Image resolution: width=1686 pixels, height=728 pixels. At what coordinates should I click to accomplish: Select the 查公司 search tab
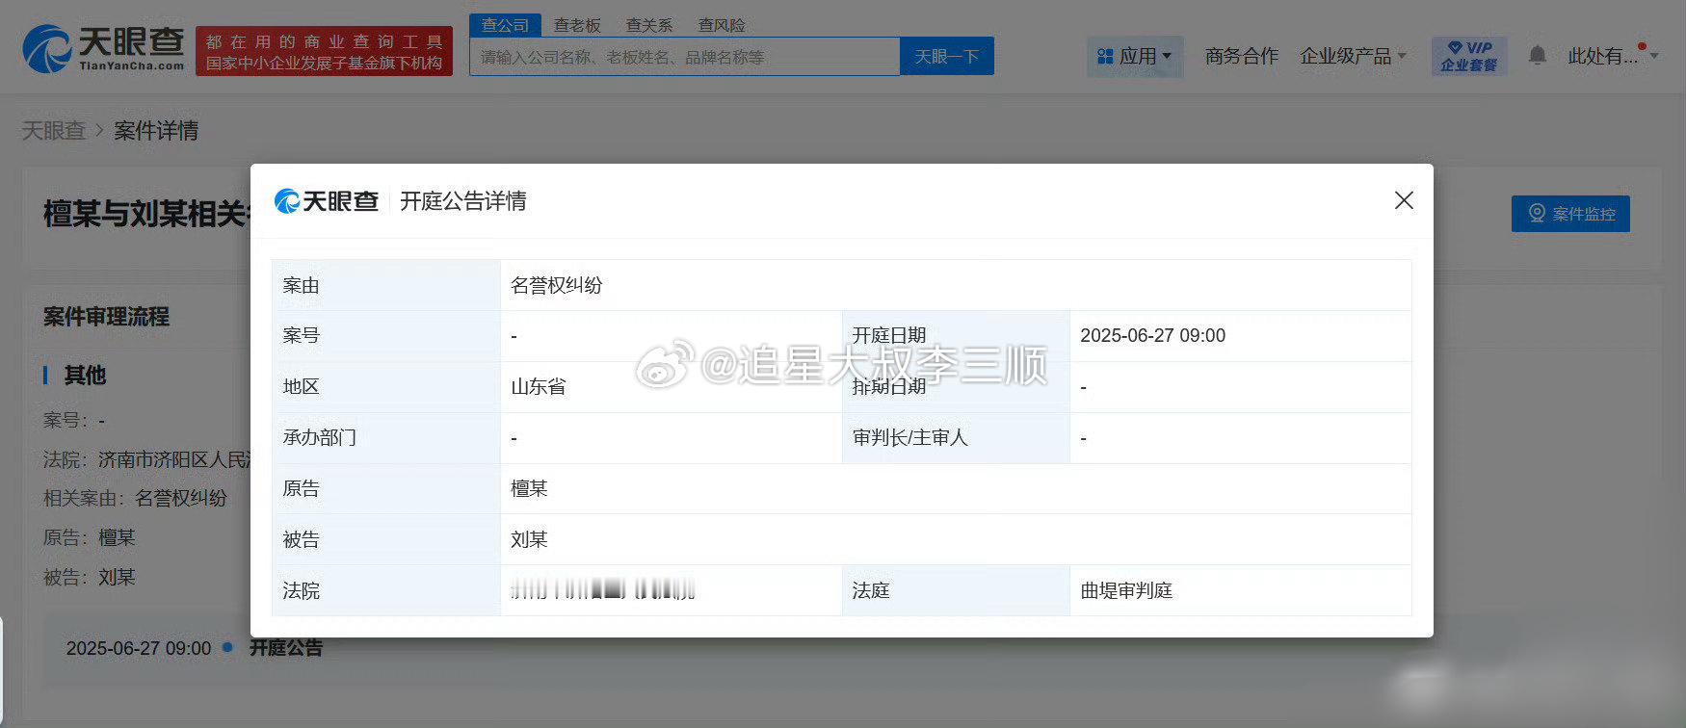pyautogui.click(x=506, y=25)
